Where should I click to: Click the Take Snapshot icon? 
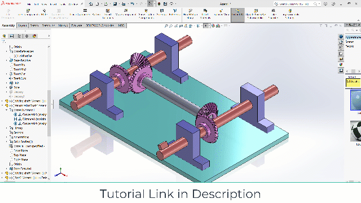(273, 11)
